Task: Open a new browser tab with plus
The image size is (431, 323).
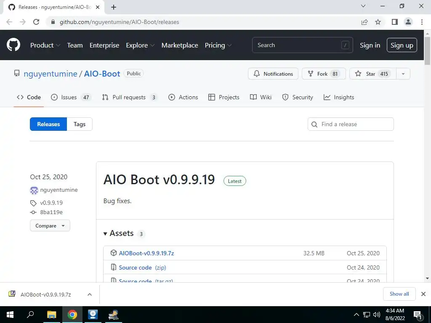Action: point(114,7)
